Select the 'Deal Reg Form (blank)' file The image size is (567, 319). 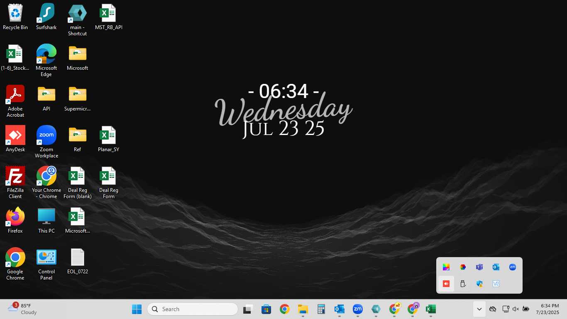click(77, 182)
